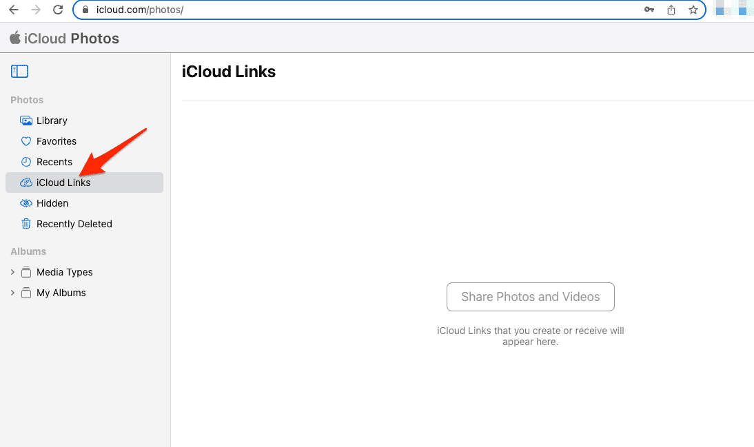Open Media Types folder label
The width and height of the screenshot is (754, 447).
tap(64, 272)
